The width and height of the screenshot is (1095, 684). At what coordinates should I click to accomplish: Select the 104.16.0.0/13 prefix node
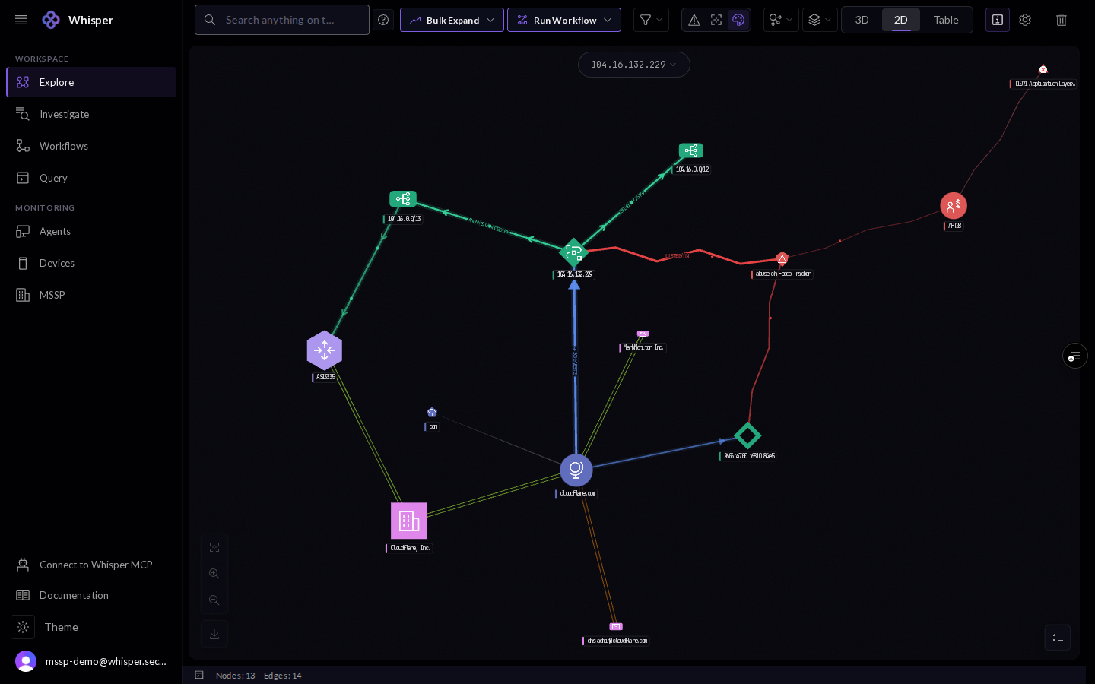point(403,199)
